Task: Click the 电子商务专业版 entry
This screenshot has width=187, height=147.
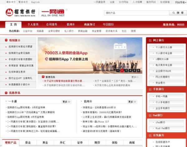Action: [x=166, y=65]
